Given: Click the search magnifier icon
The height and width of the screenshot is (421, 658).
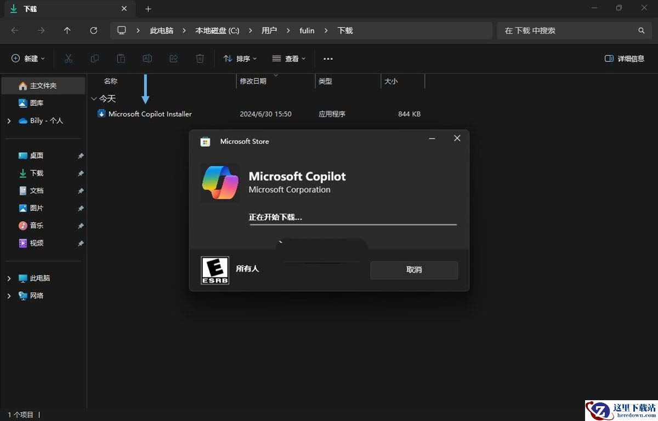Looking at the screenshot, I should click(642, 31).
